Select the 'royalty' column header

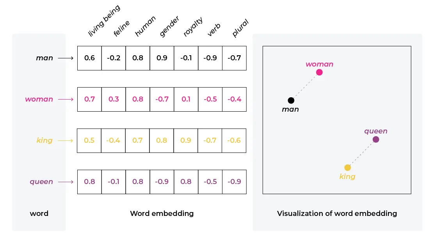tap(193, 27)
